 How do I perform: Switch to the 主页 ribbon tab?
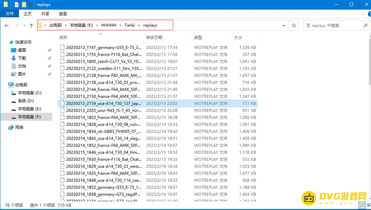pos(27,14)
